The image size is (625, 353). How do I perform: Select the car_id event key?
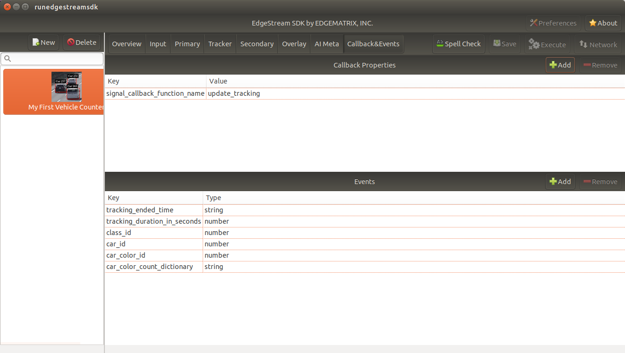click(154, 244)
